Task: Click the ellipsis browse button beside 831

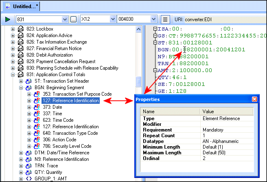Action: coord(73,19)
